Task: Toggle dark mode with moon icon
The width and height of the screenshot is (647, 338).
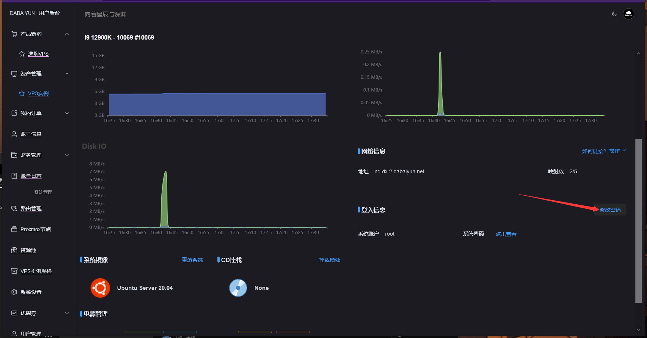Action: click(614, 14)
